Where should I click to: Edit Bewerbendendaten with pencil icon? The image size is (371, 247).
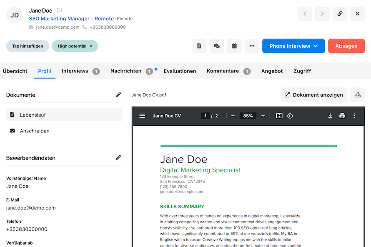pos(118,157)
